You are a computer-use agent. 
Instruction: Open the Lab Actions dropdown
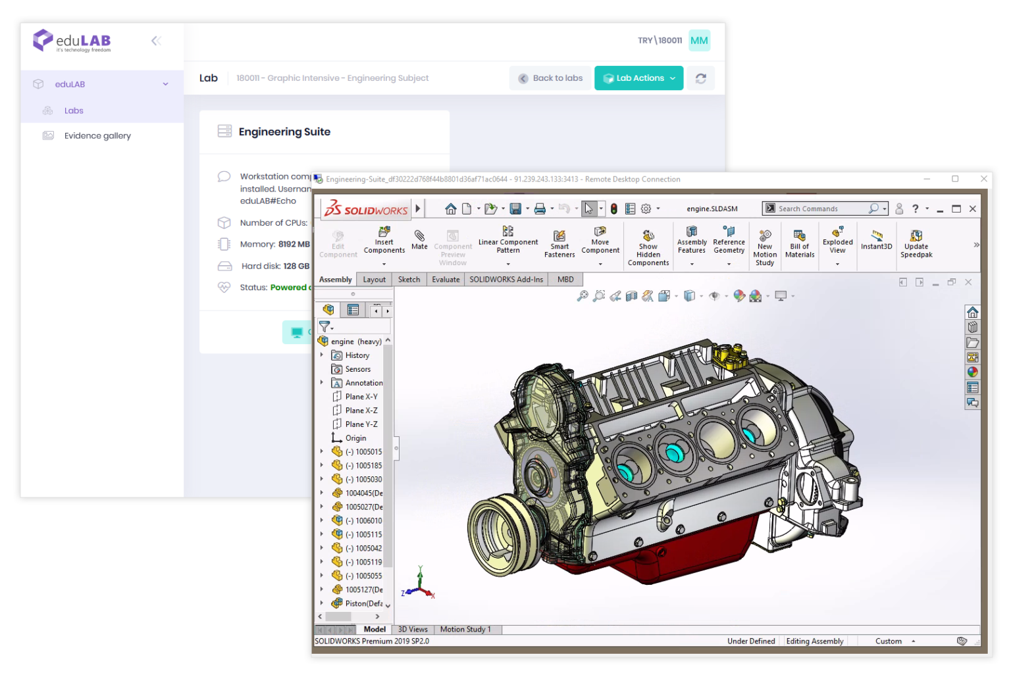click(638, 78)
